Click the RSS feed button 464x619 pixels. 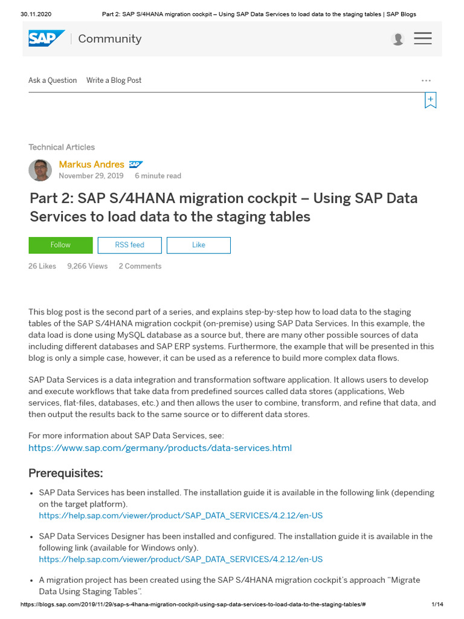pos(129,245)
